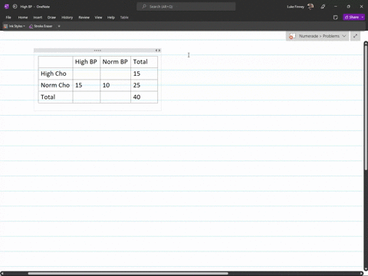Switch to the History tab
368x276 pixels.
[67, 18]
